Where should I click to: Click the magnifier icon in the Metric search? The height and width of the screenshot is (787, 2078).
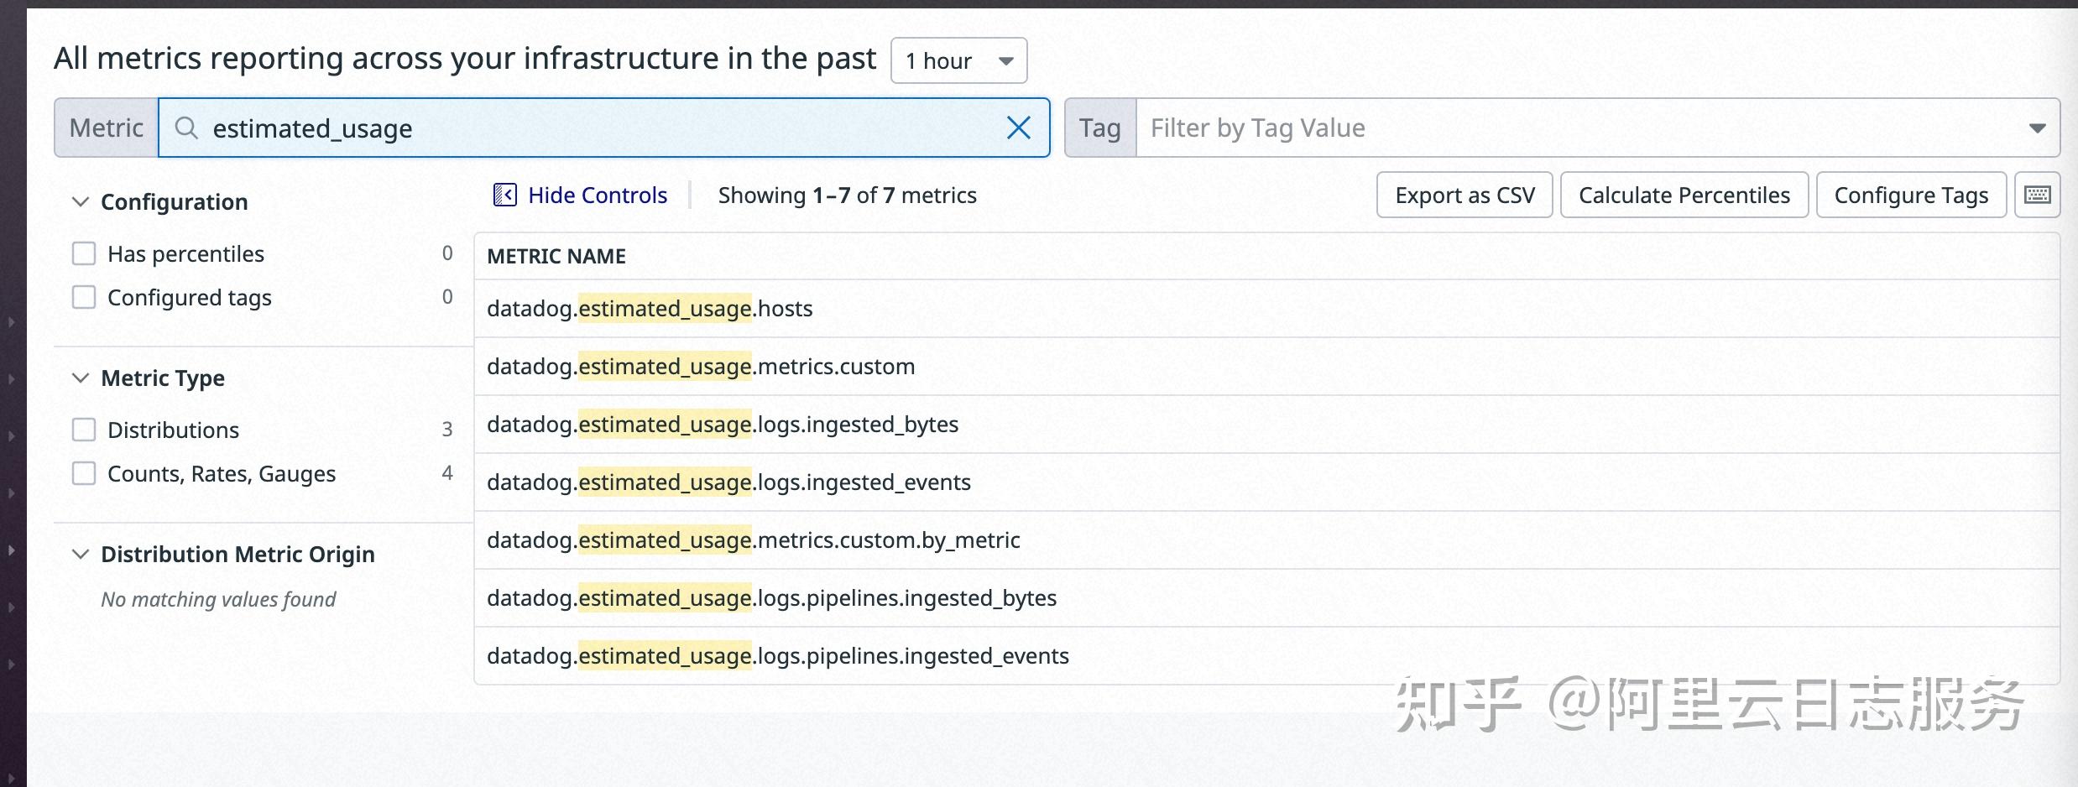pos(186,128)
